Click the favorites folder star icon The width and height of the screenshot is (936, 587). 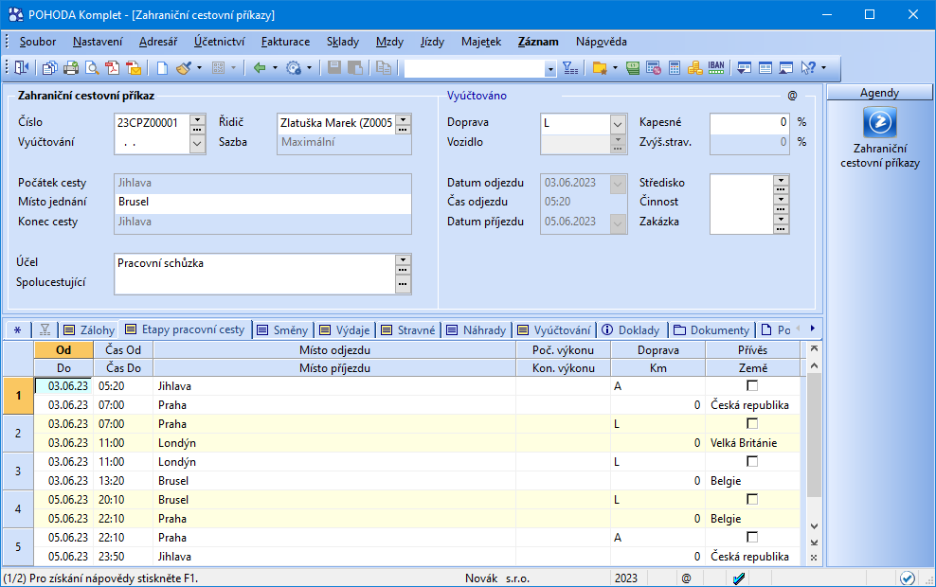coord(600,67)
